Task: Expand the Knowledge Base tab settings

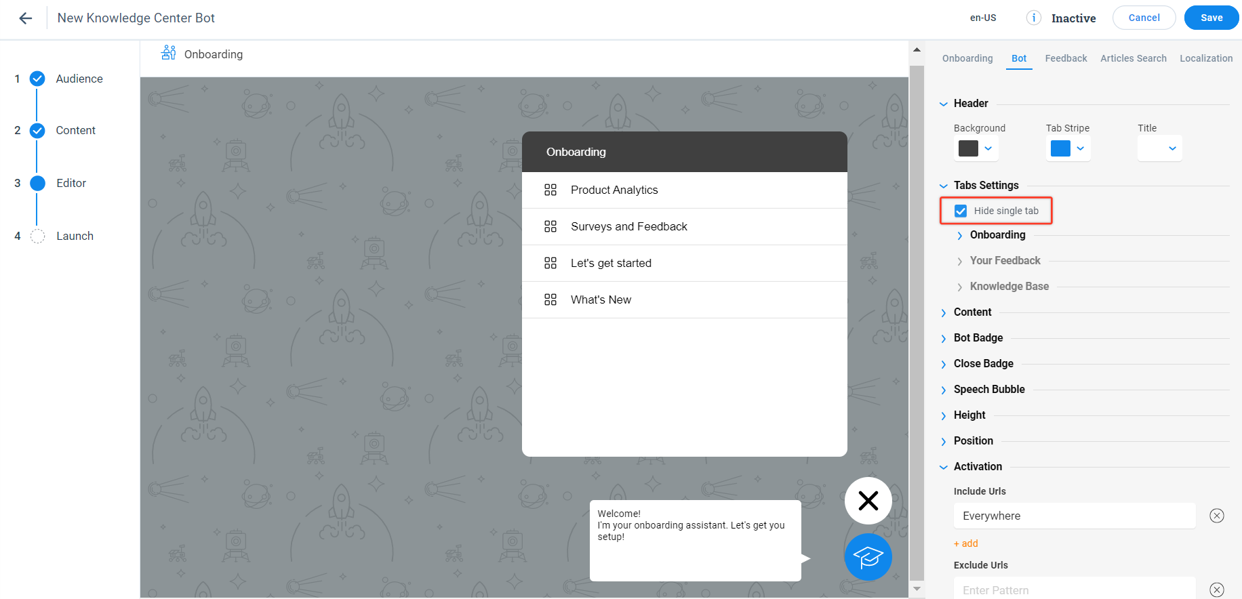Action: point(959,287)
